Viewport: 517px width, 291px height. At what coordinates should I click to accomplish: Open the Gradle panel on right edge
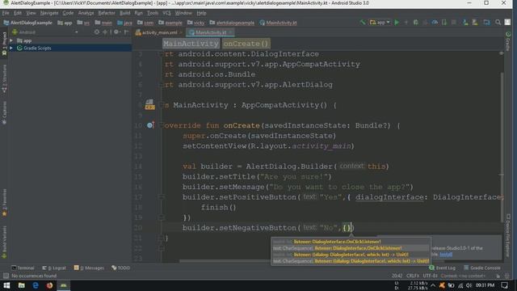coord(508,41)
